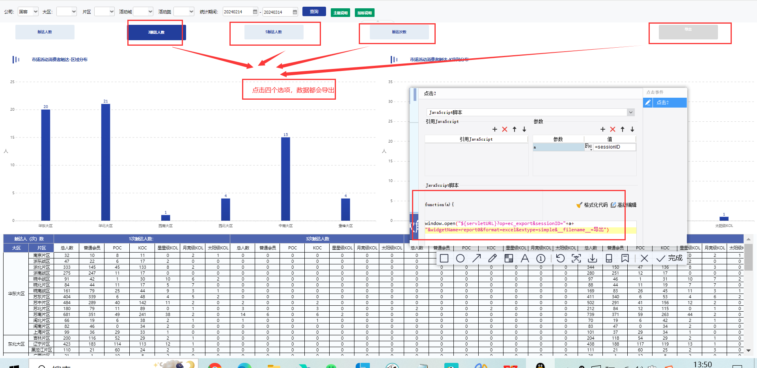757x368 pixels.
Task: Click the table scrollbar down arrow
Action: 748,350
